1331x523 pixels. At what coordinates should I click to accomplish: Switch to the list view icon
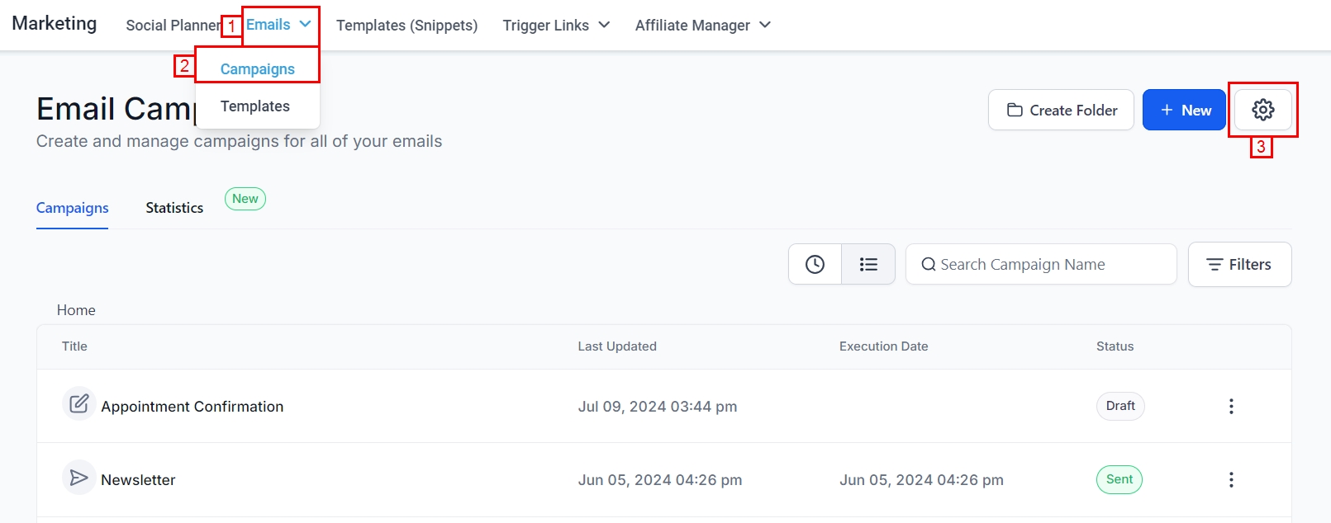point(868,264)
